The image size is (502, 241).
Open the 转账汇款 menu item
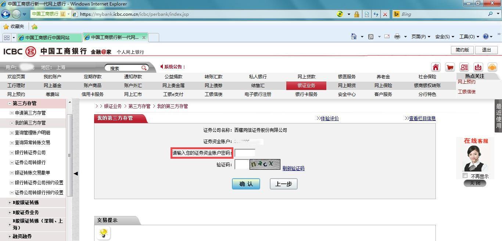point(214,77)
